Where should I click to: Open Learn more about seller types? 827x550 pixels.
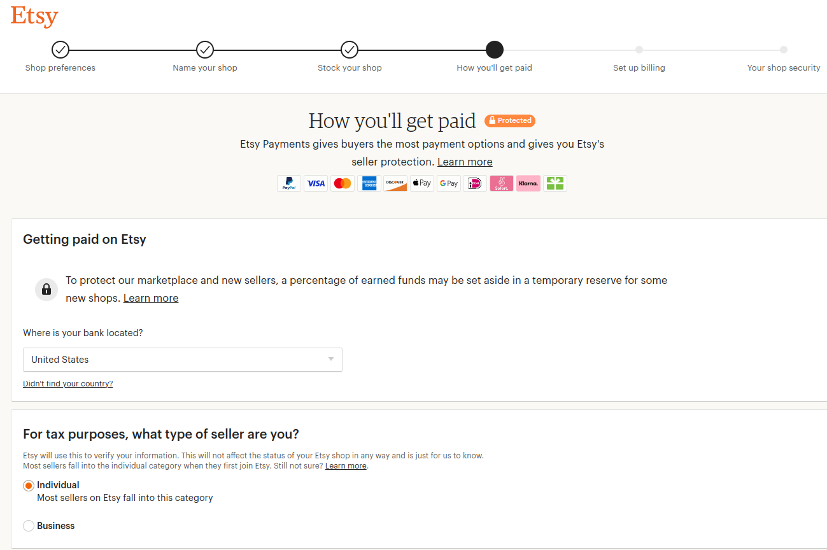(x=346, y=466)
